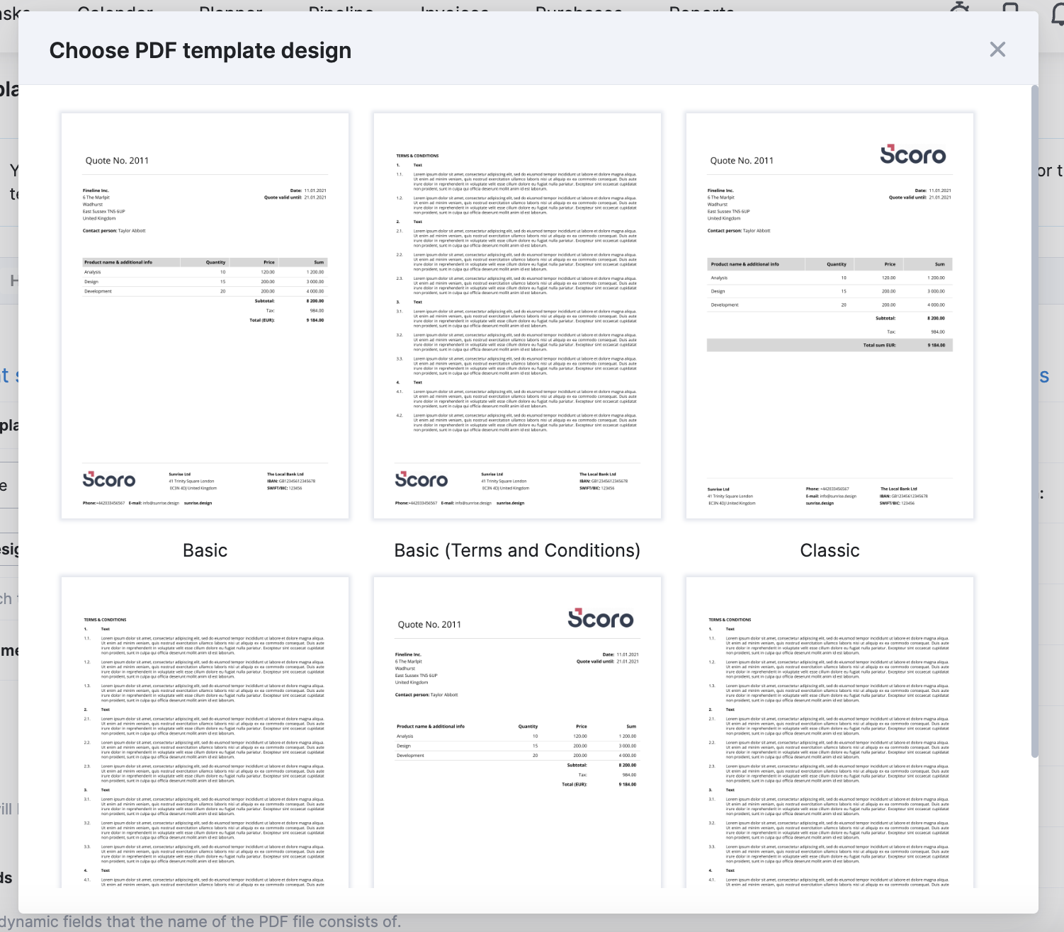Open notifications via the bell icon
The width and height of the screenshot is (1064, 932).
click(1055, 10)
